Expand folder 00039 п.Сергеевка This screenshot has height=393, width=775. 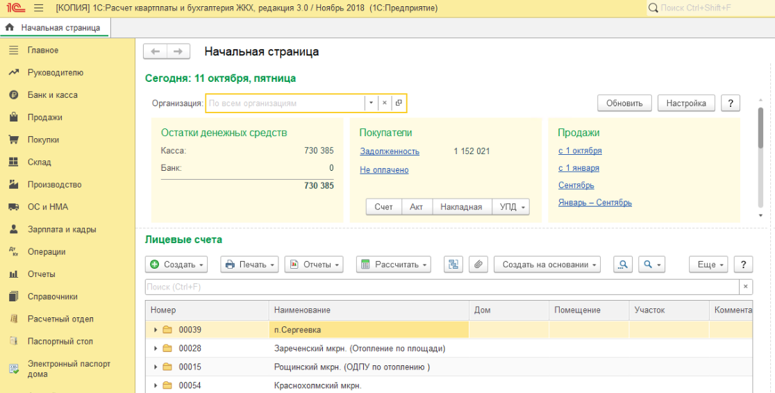[x=156, y=330]
